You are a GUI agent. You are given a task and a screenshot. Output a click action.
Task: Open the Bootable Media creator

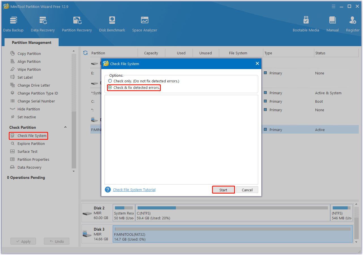click(306, 24)
